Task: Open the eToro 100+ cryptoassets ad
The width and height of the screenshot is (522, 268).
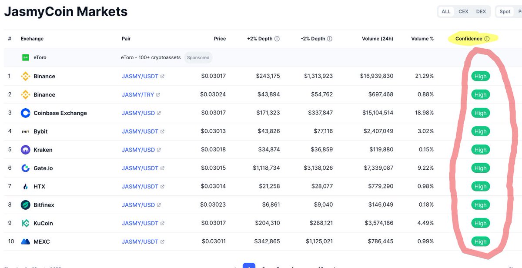Action: [151, 57]
